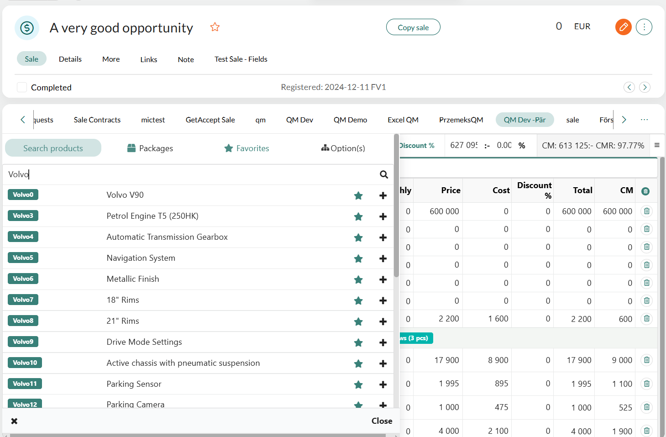Toggle the Completed checkbox

22,87
